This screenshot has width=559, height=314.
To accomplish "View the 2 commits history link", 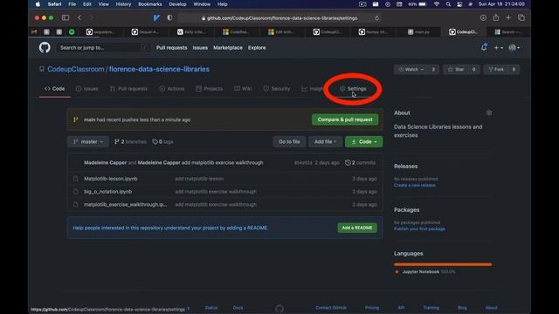I will (360, 163).
